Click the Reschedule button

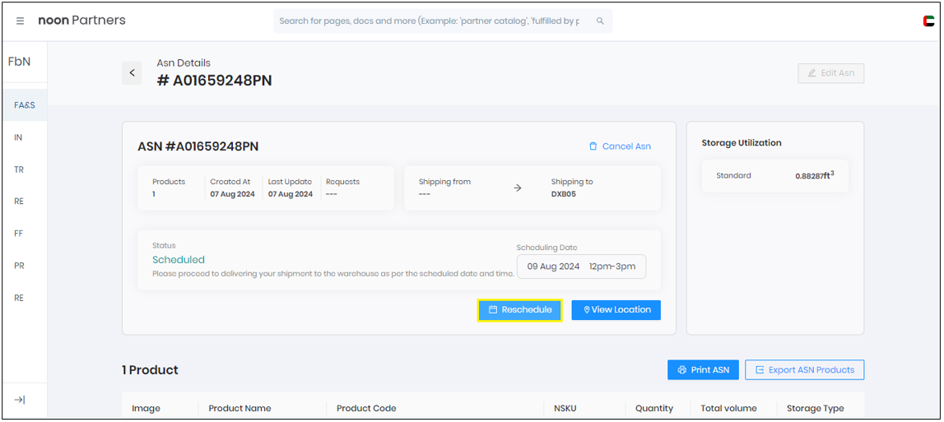(x=520, y=310)
